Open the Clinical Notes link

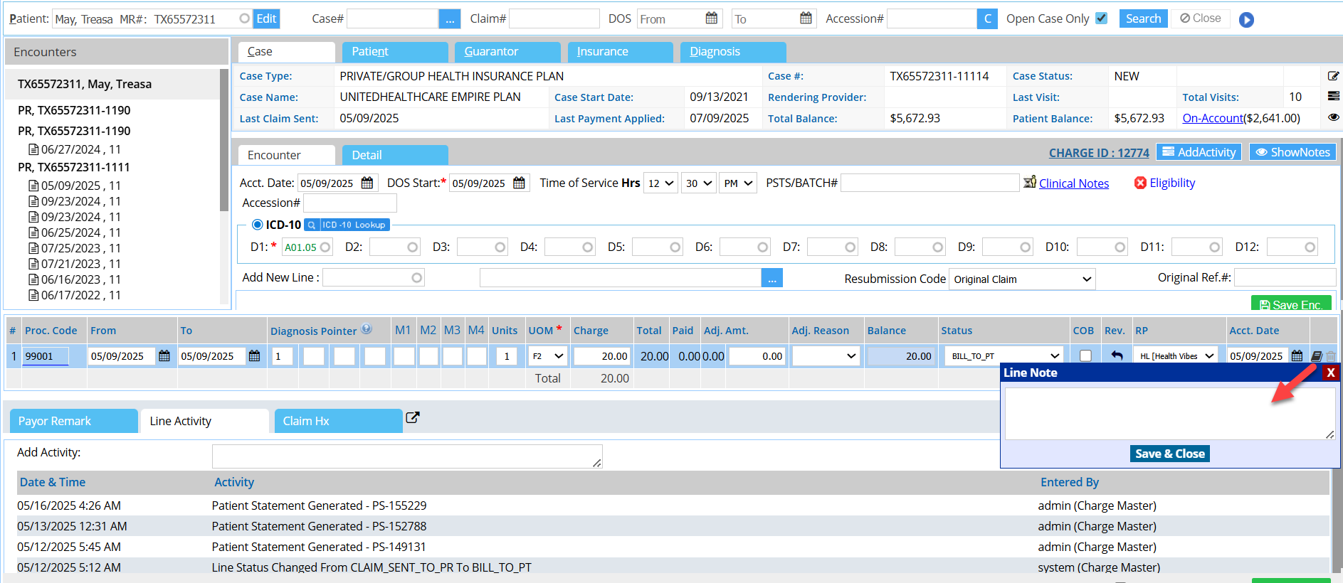(1073, 183)
